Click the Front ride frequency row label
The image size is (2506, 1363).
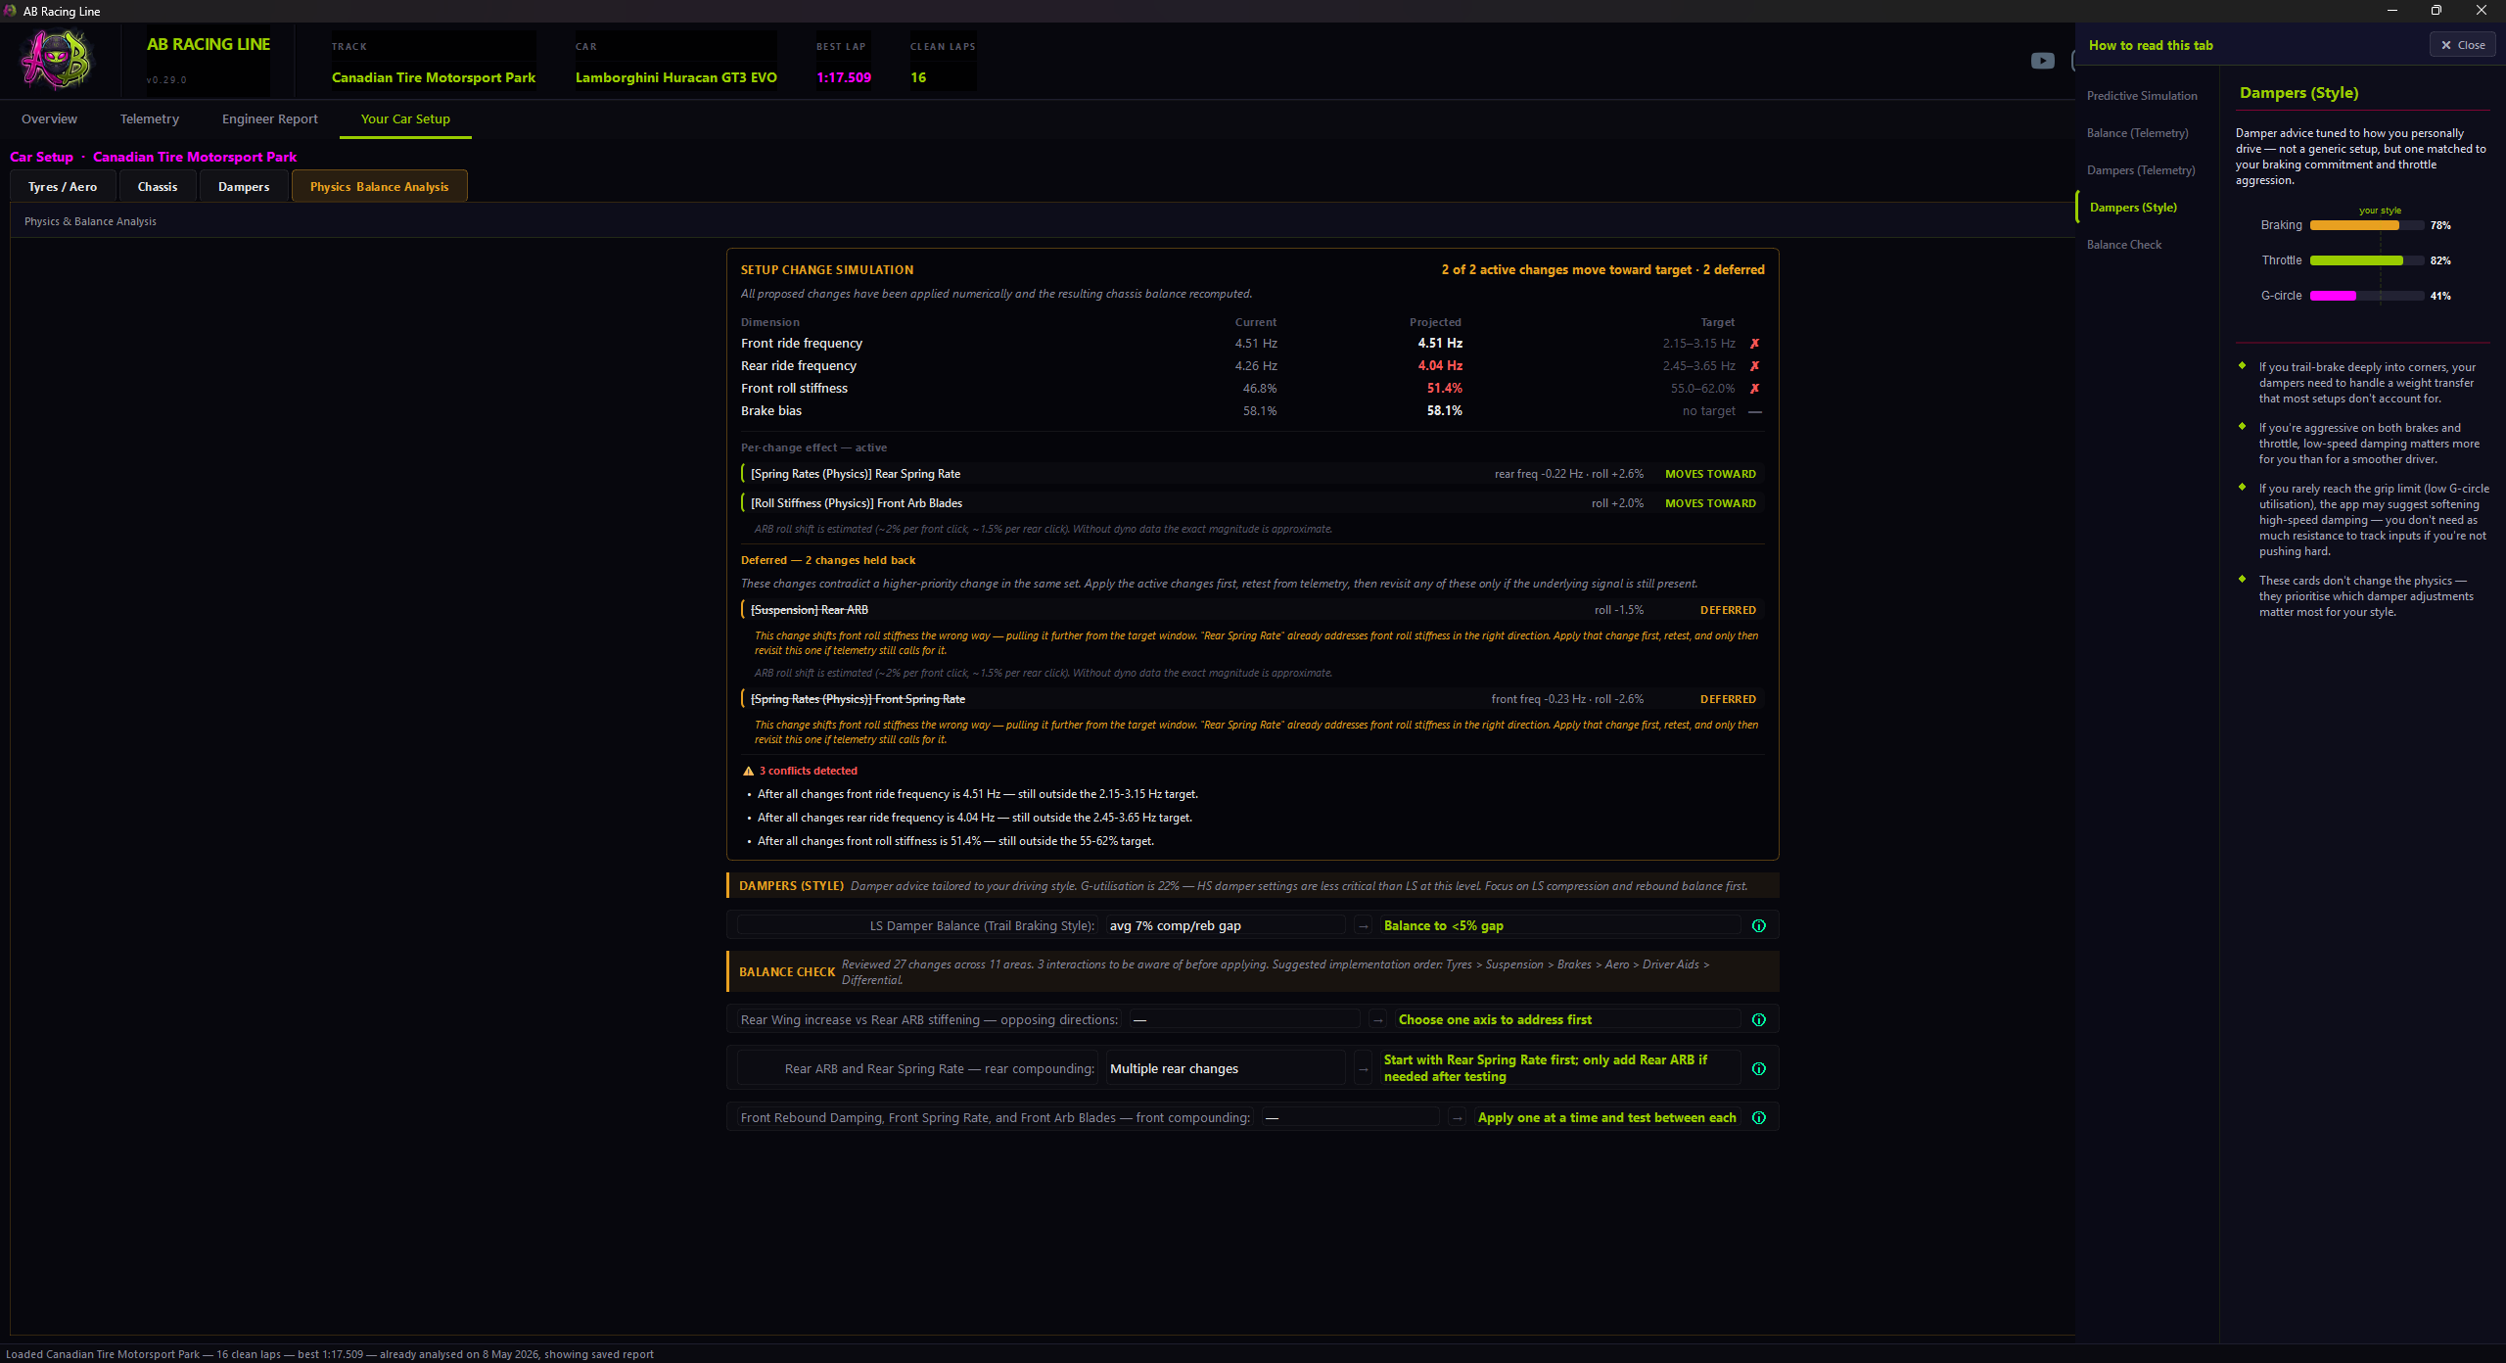click(x=802, y=343)
